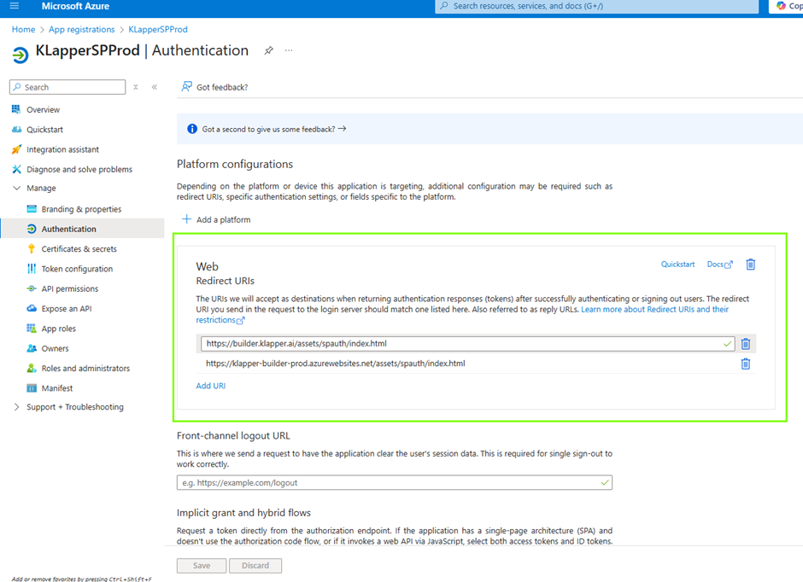Focus the global search resources box
803x582 pixels.
point(596,6)
